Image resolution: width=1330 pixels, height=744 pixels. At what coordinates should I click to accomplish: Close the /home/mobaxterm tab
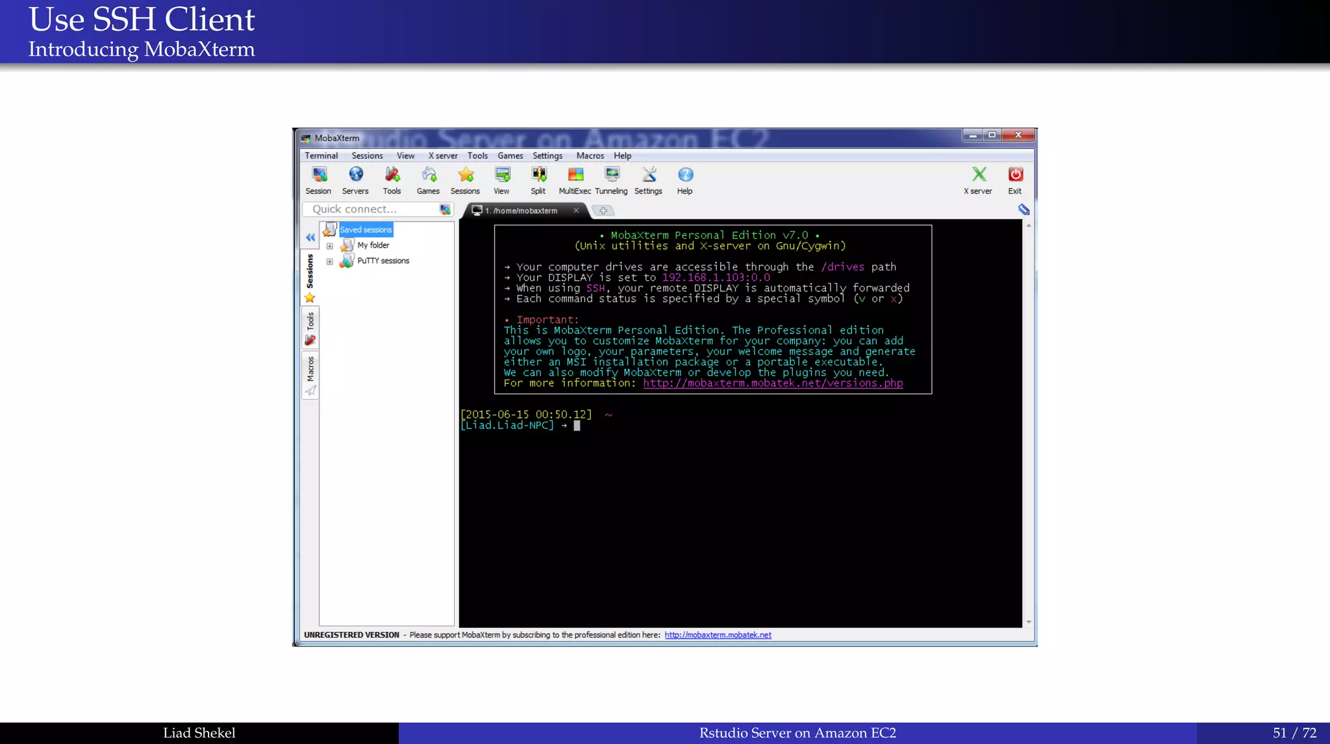(576, 210)
